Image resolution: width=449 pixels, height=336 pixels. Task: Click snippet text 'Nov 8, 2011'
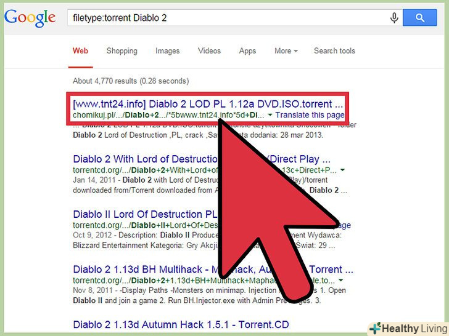93,290
